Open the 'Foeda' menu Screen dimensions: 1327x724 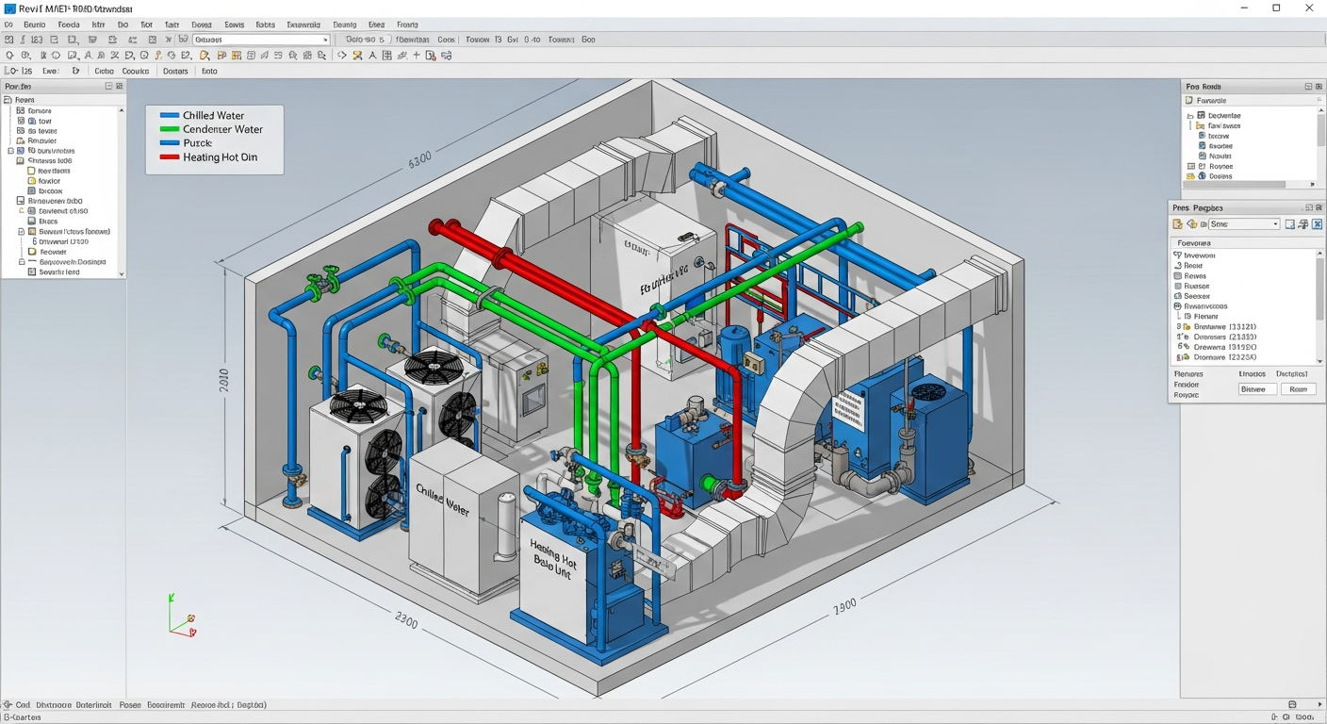point(68,25)
